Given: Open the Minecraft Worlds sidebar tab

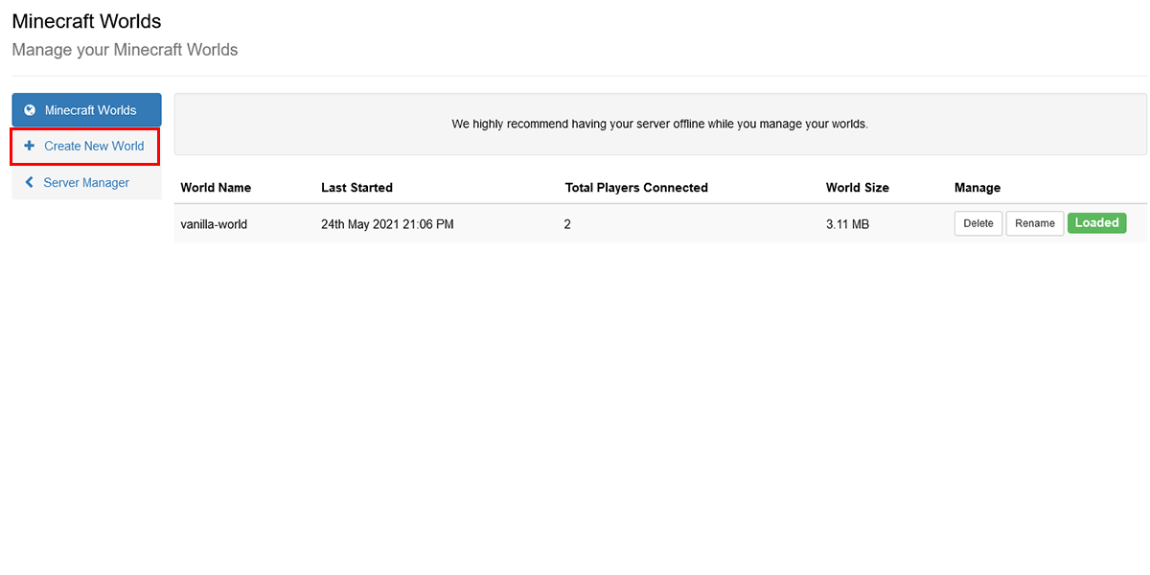Looking at the screenshot, I should point(86,110).
